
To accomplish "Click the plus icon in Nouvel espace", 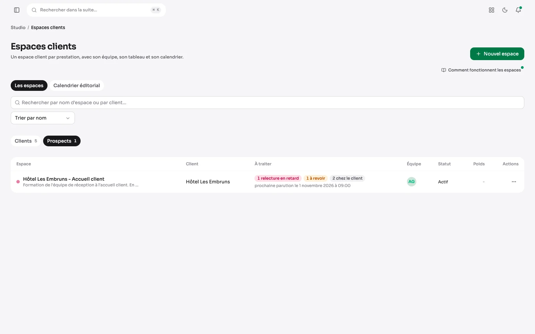I will (x=478, y=54).
